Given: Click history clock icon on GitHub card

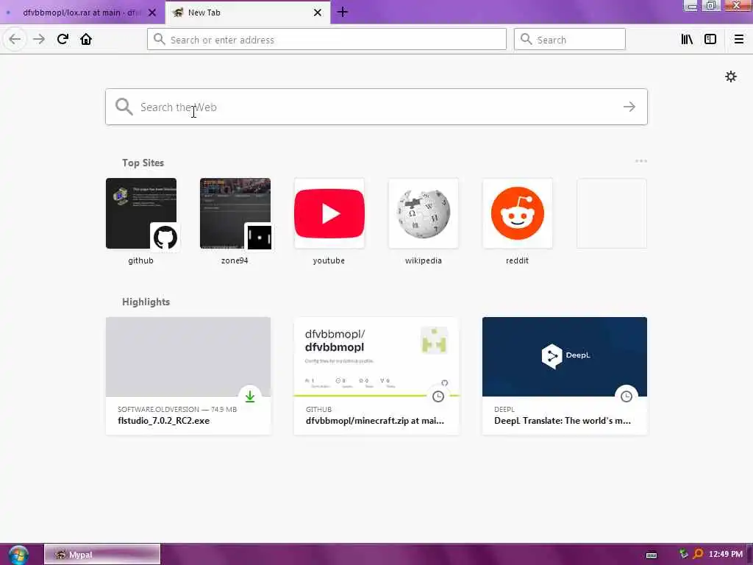Looking at the screenshot, I should (438, 397).
